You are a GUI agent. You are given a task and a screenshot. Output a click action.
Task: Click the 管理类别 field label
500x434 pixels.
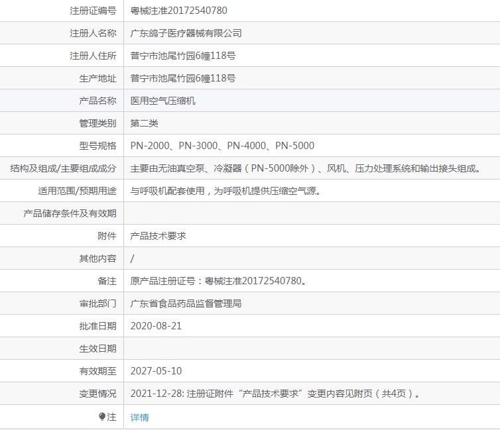97,123
